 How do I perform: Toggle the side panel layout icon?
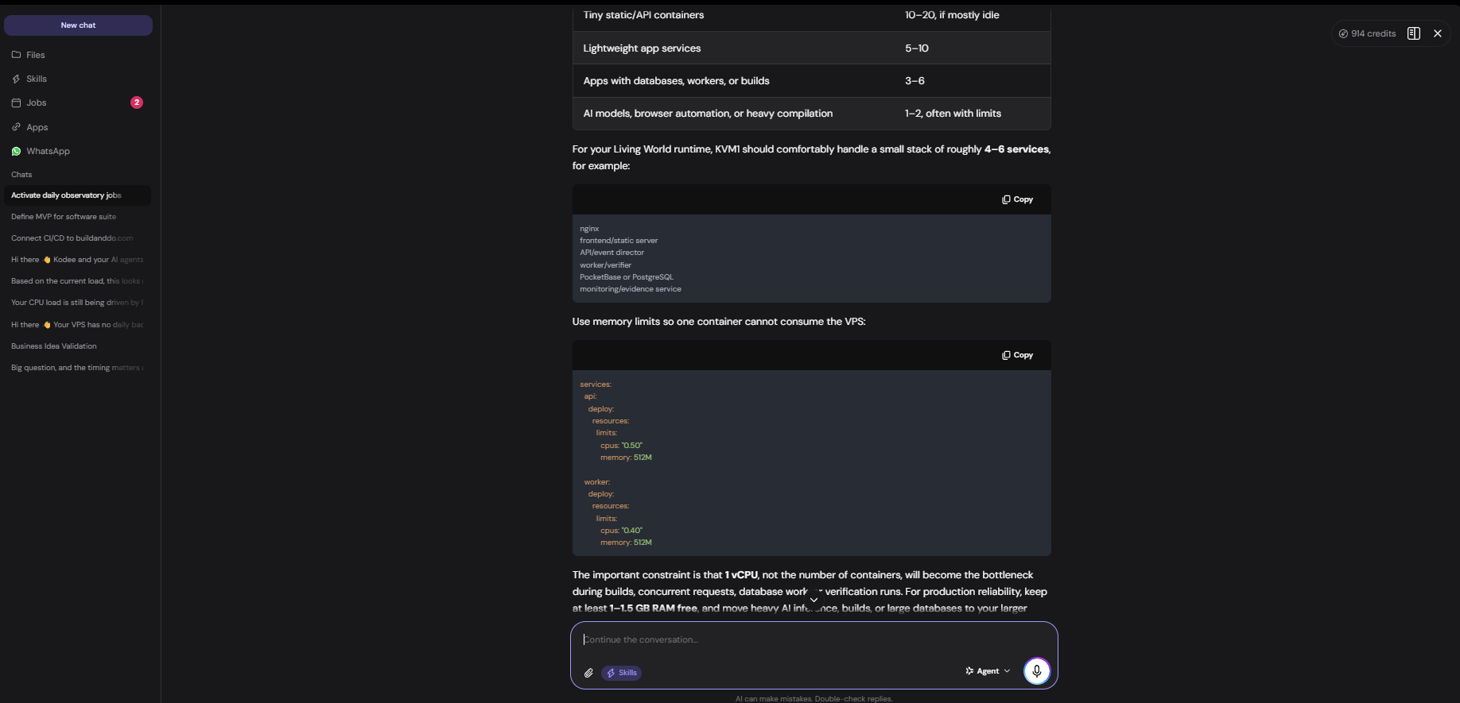[1413, 33]
